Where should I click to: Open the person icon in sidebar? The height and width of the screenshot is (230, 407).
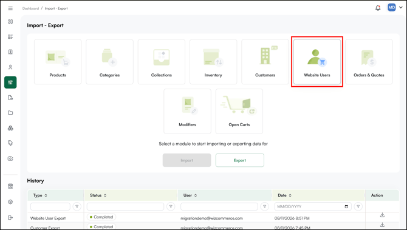(10, 67)
